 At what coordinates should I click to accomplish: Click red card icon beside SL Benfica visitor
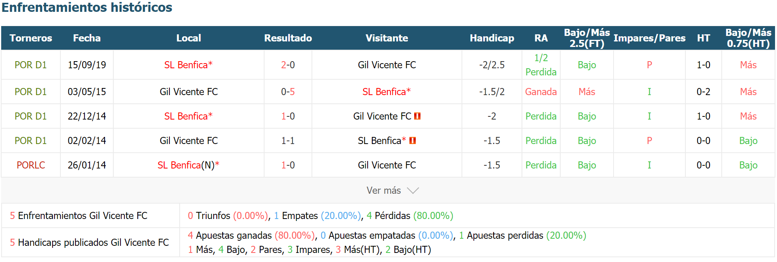pos(413,140)
